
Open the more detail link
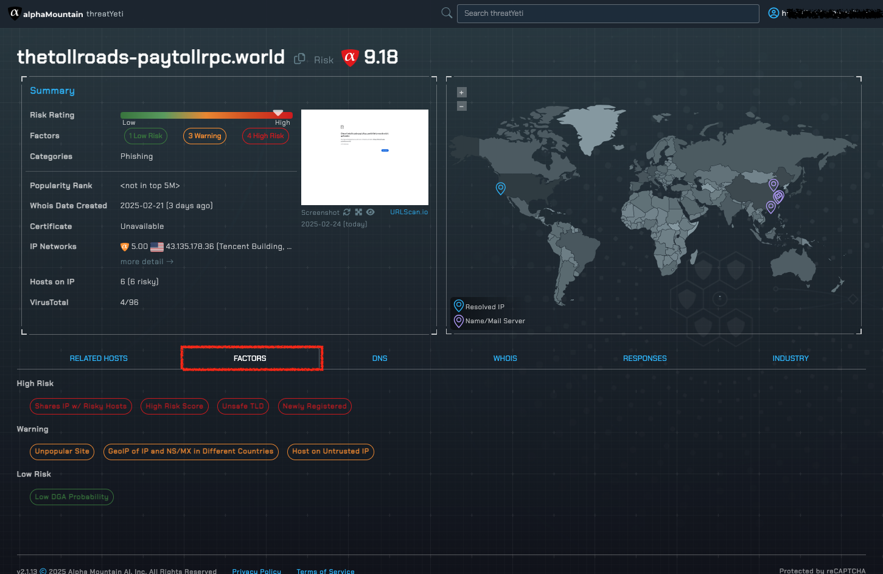[147, 262]
